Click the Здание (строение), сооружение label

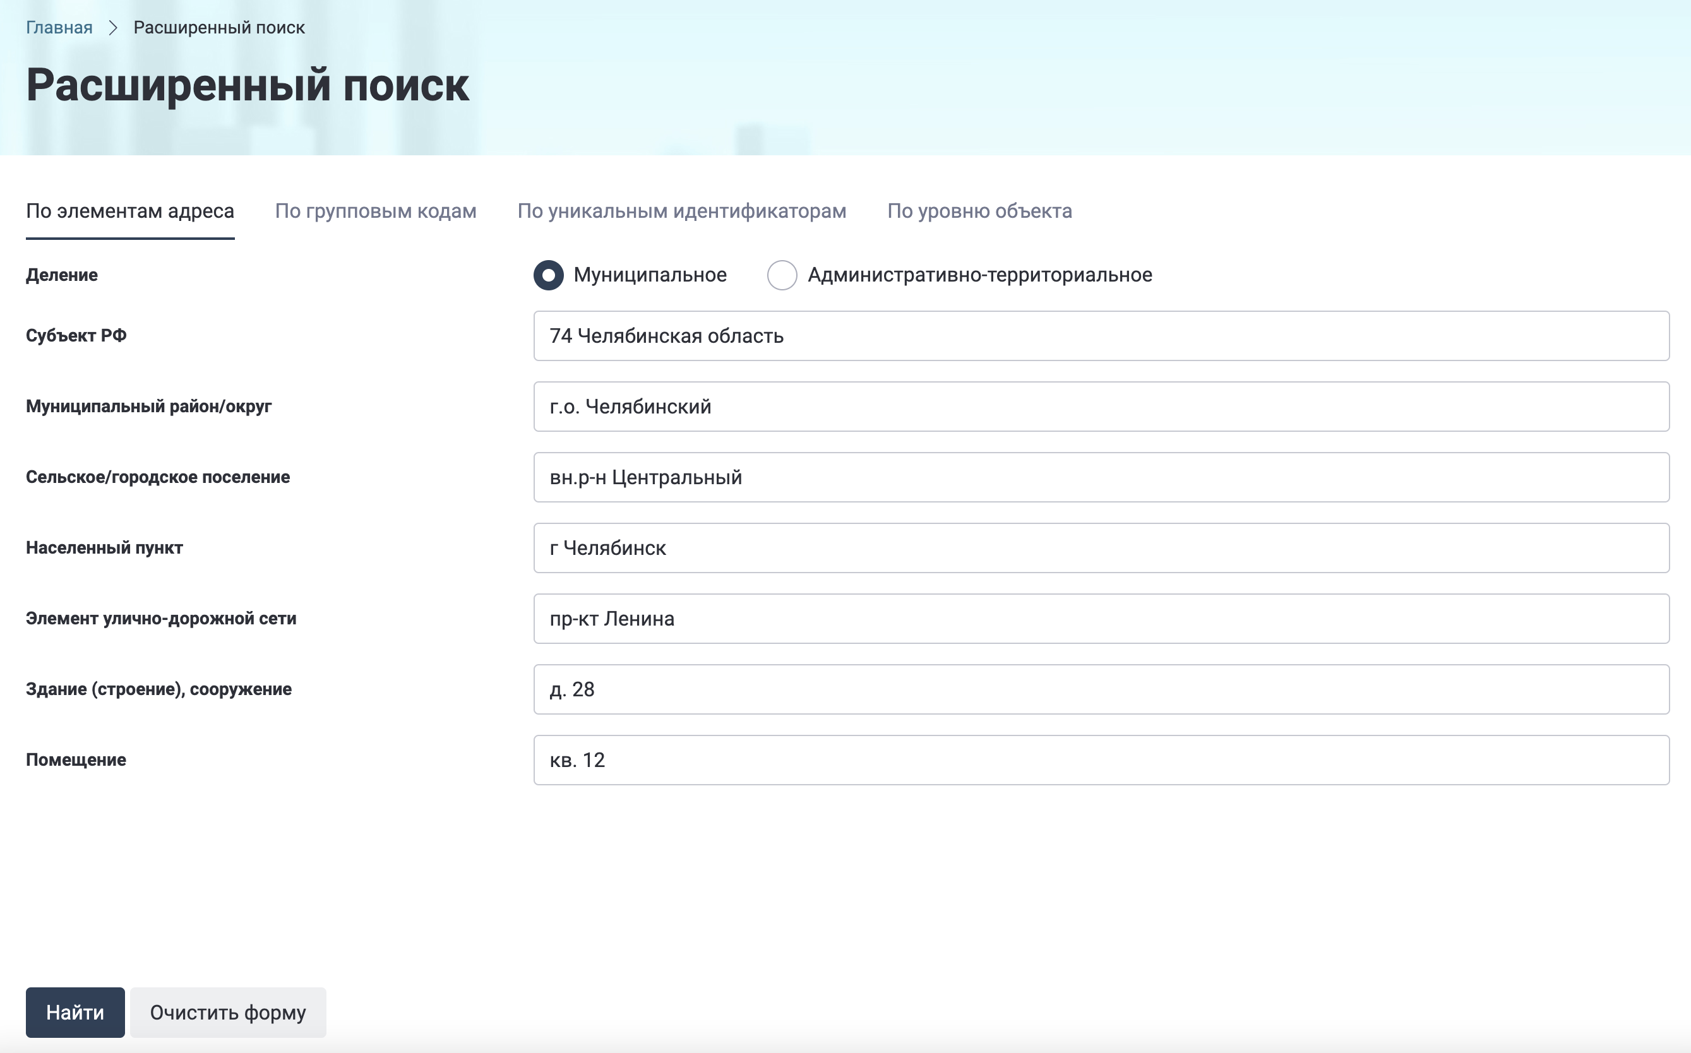pyautogui.click(x=158, y=689)
